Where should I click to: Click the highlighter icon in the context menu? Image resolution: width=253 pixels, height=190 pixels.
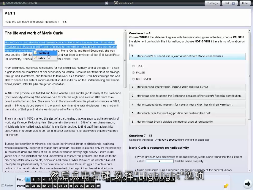[35, 53]
